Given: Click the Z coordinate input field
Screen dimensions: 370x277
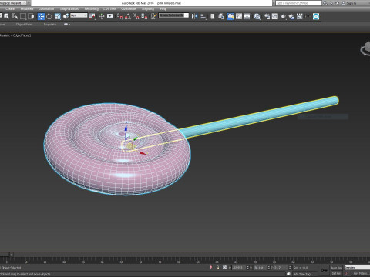Looking at the screenshot, I should 281,268.
